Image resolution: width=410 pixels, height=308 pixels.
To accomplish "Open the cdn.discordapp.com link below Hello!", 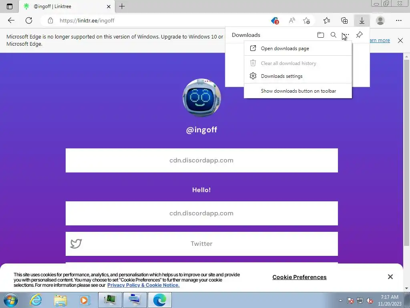I will [x=202, y=213].
